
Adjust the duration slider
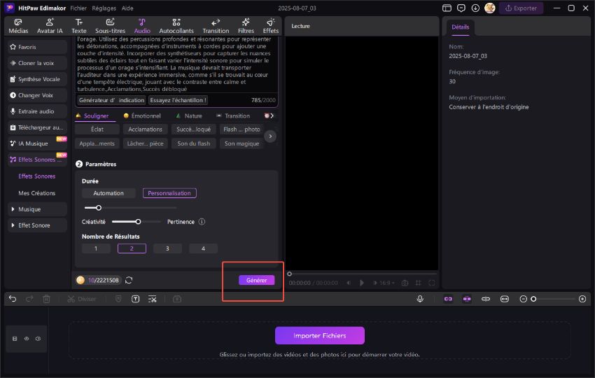(x=99, y=208)
